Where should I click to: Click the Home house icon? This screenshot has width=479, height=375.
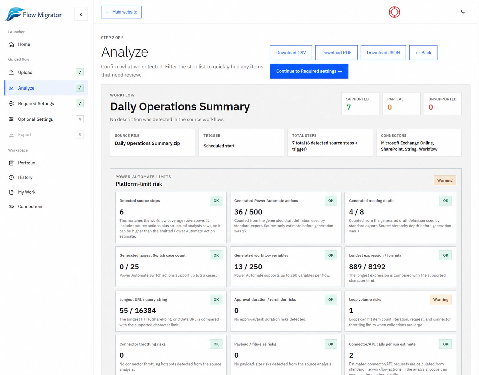click(11, 44)
